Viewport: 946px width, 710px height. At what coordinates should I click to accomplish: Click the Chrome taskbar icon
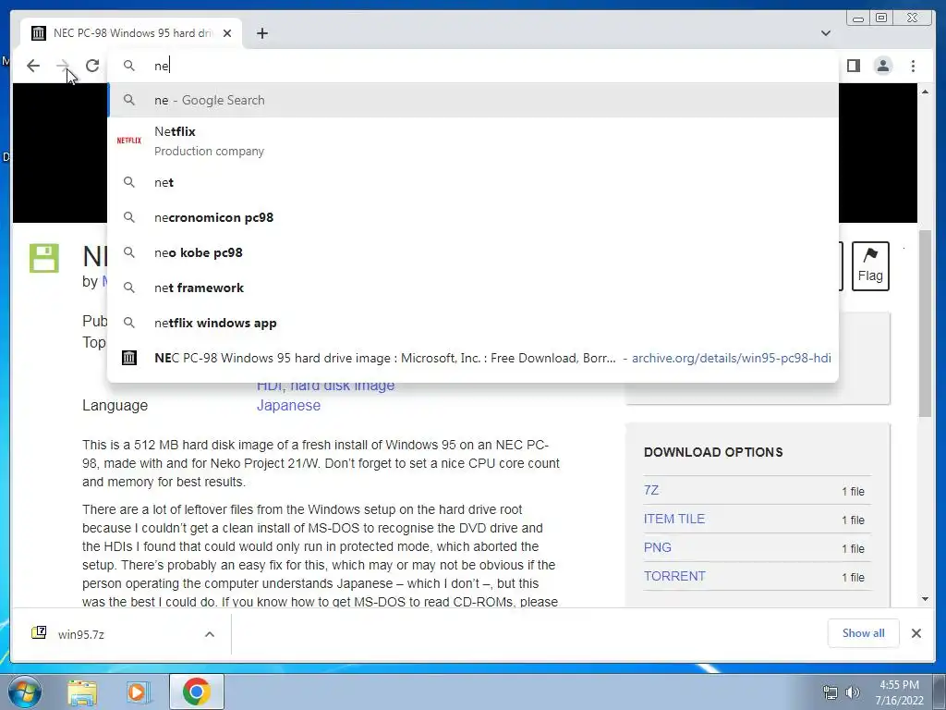tap(196, 692)
